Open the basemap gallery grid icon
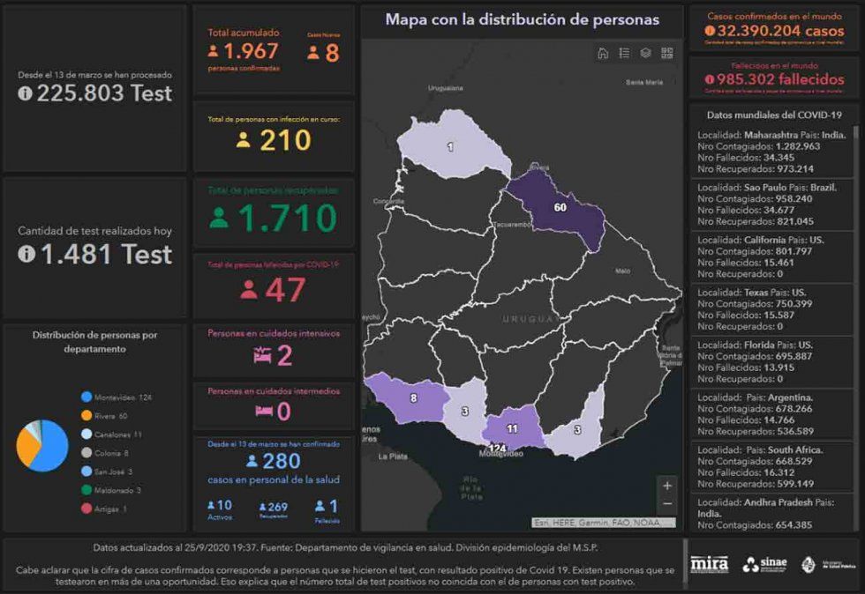Image resolution: width=865 pixels, height=594 pixels. [666, 53]
